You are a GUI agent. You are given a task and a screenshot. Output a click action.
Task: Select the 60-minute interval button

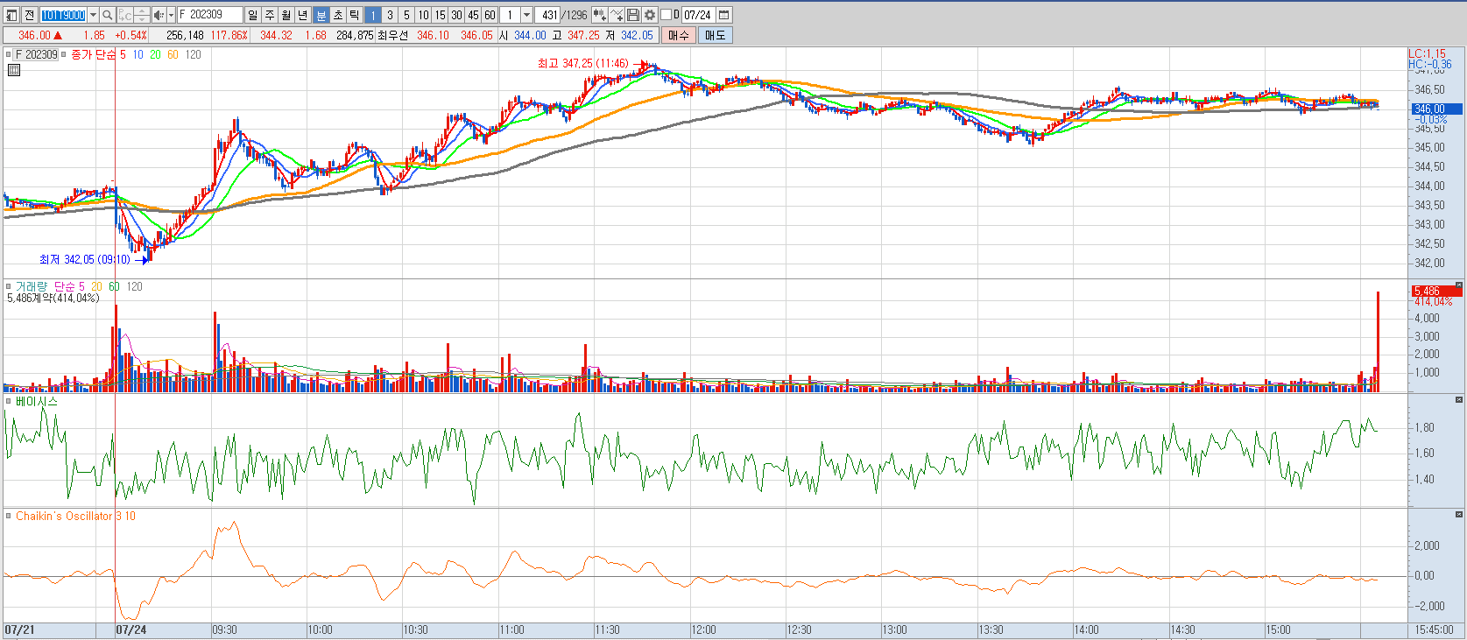[x=490, y=15]
